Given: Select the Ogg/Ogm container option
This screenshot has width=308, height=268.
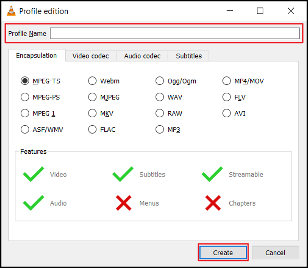Looking at the screenshot, I should [x=160, y=81].
